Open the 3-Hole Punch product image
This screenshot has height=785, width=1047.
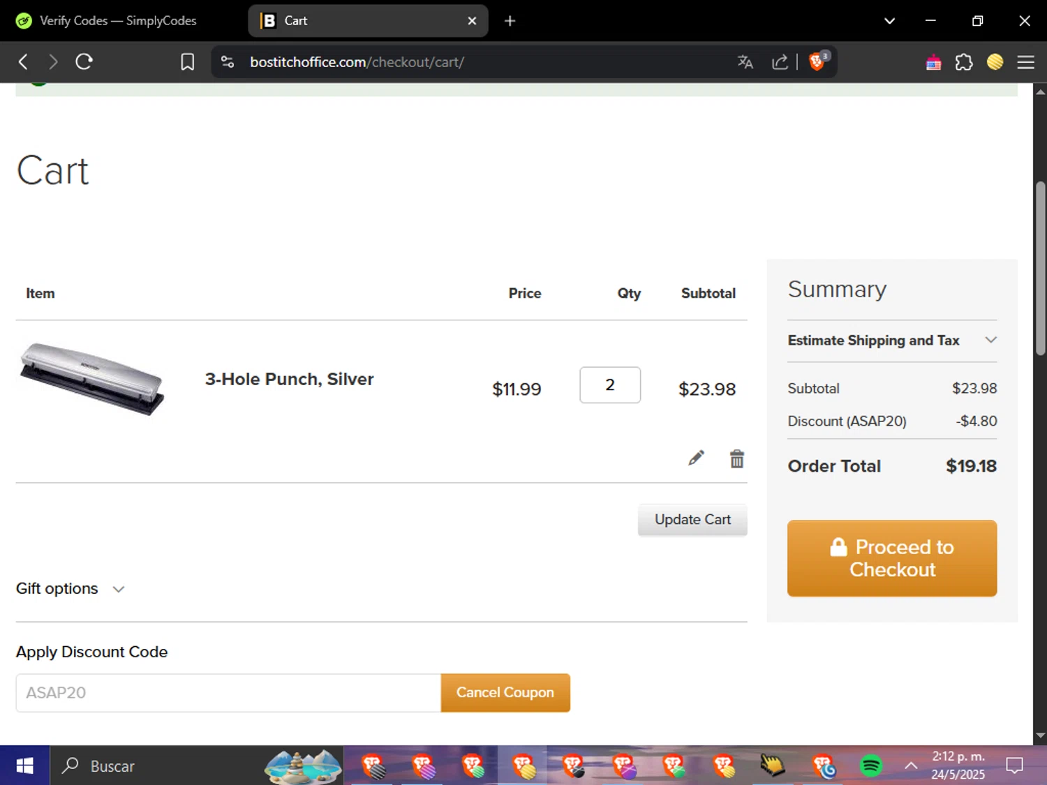pyautogui.click(x=91, y=379)
